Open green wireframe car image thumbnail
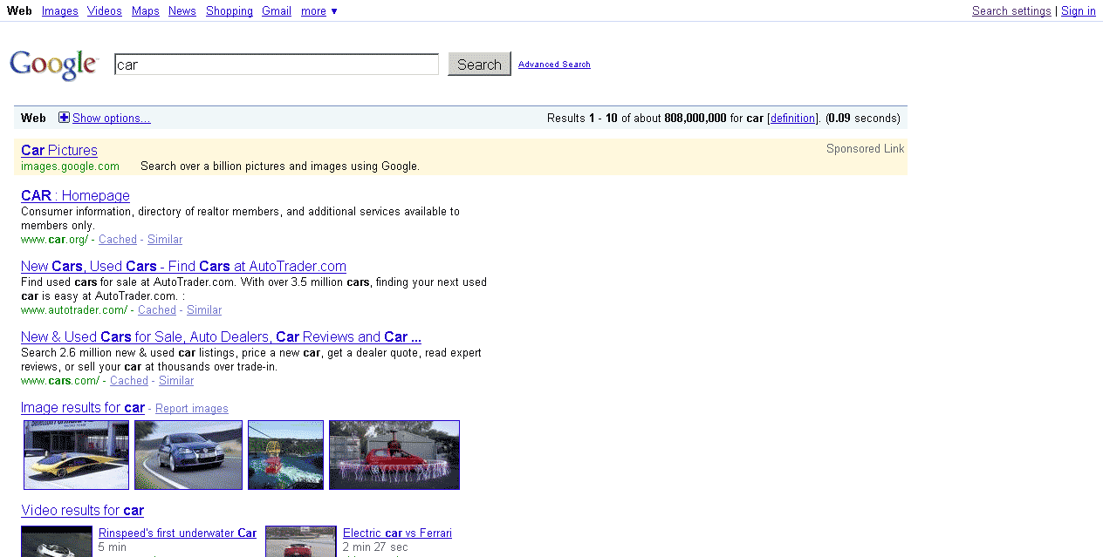The height and width of the screenshot is (557, 1103). (x=286, y=455)
